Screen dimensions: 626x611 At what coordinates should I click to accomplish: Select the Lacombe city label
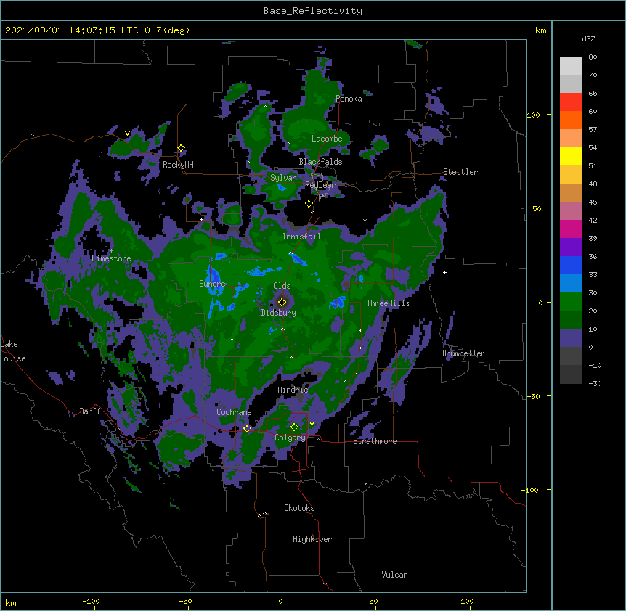(x=327, y=139)
